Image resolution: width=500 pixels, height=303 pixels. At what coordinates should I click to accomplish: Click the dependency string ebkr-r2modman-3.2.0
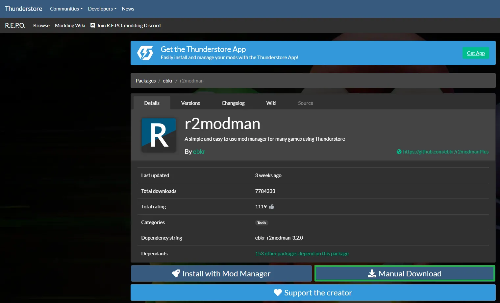(279, 238)
